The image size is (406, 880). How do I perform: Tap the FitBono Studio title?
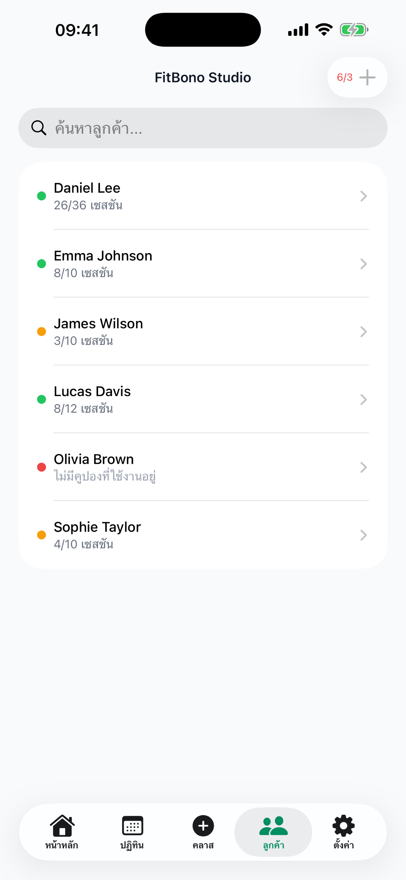point(203,78)
